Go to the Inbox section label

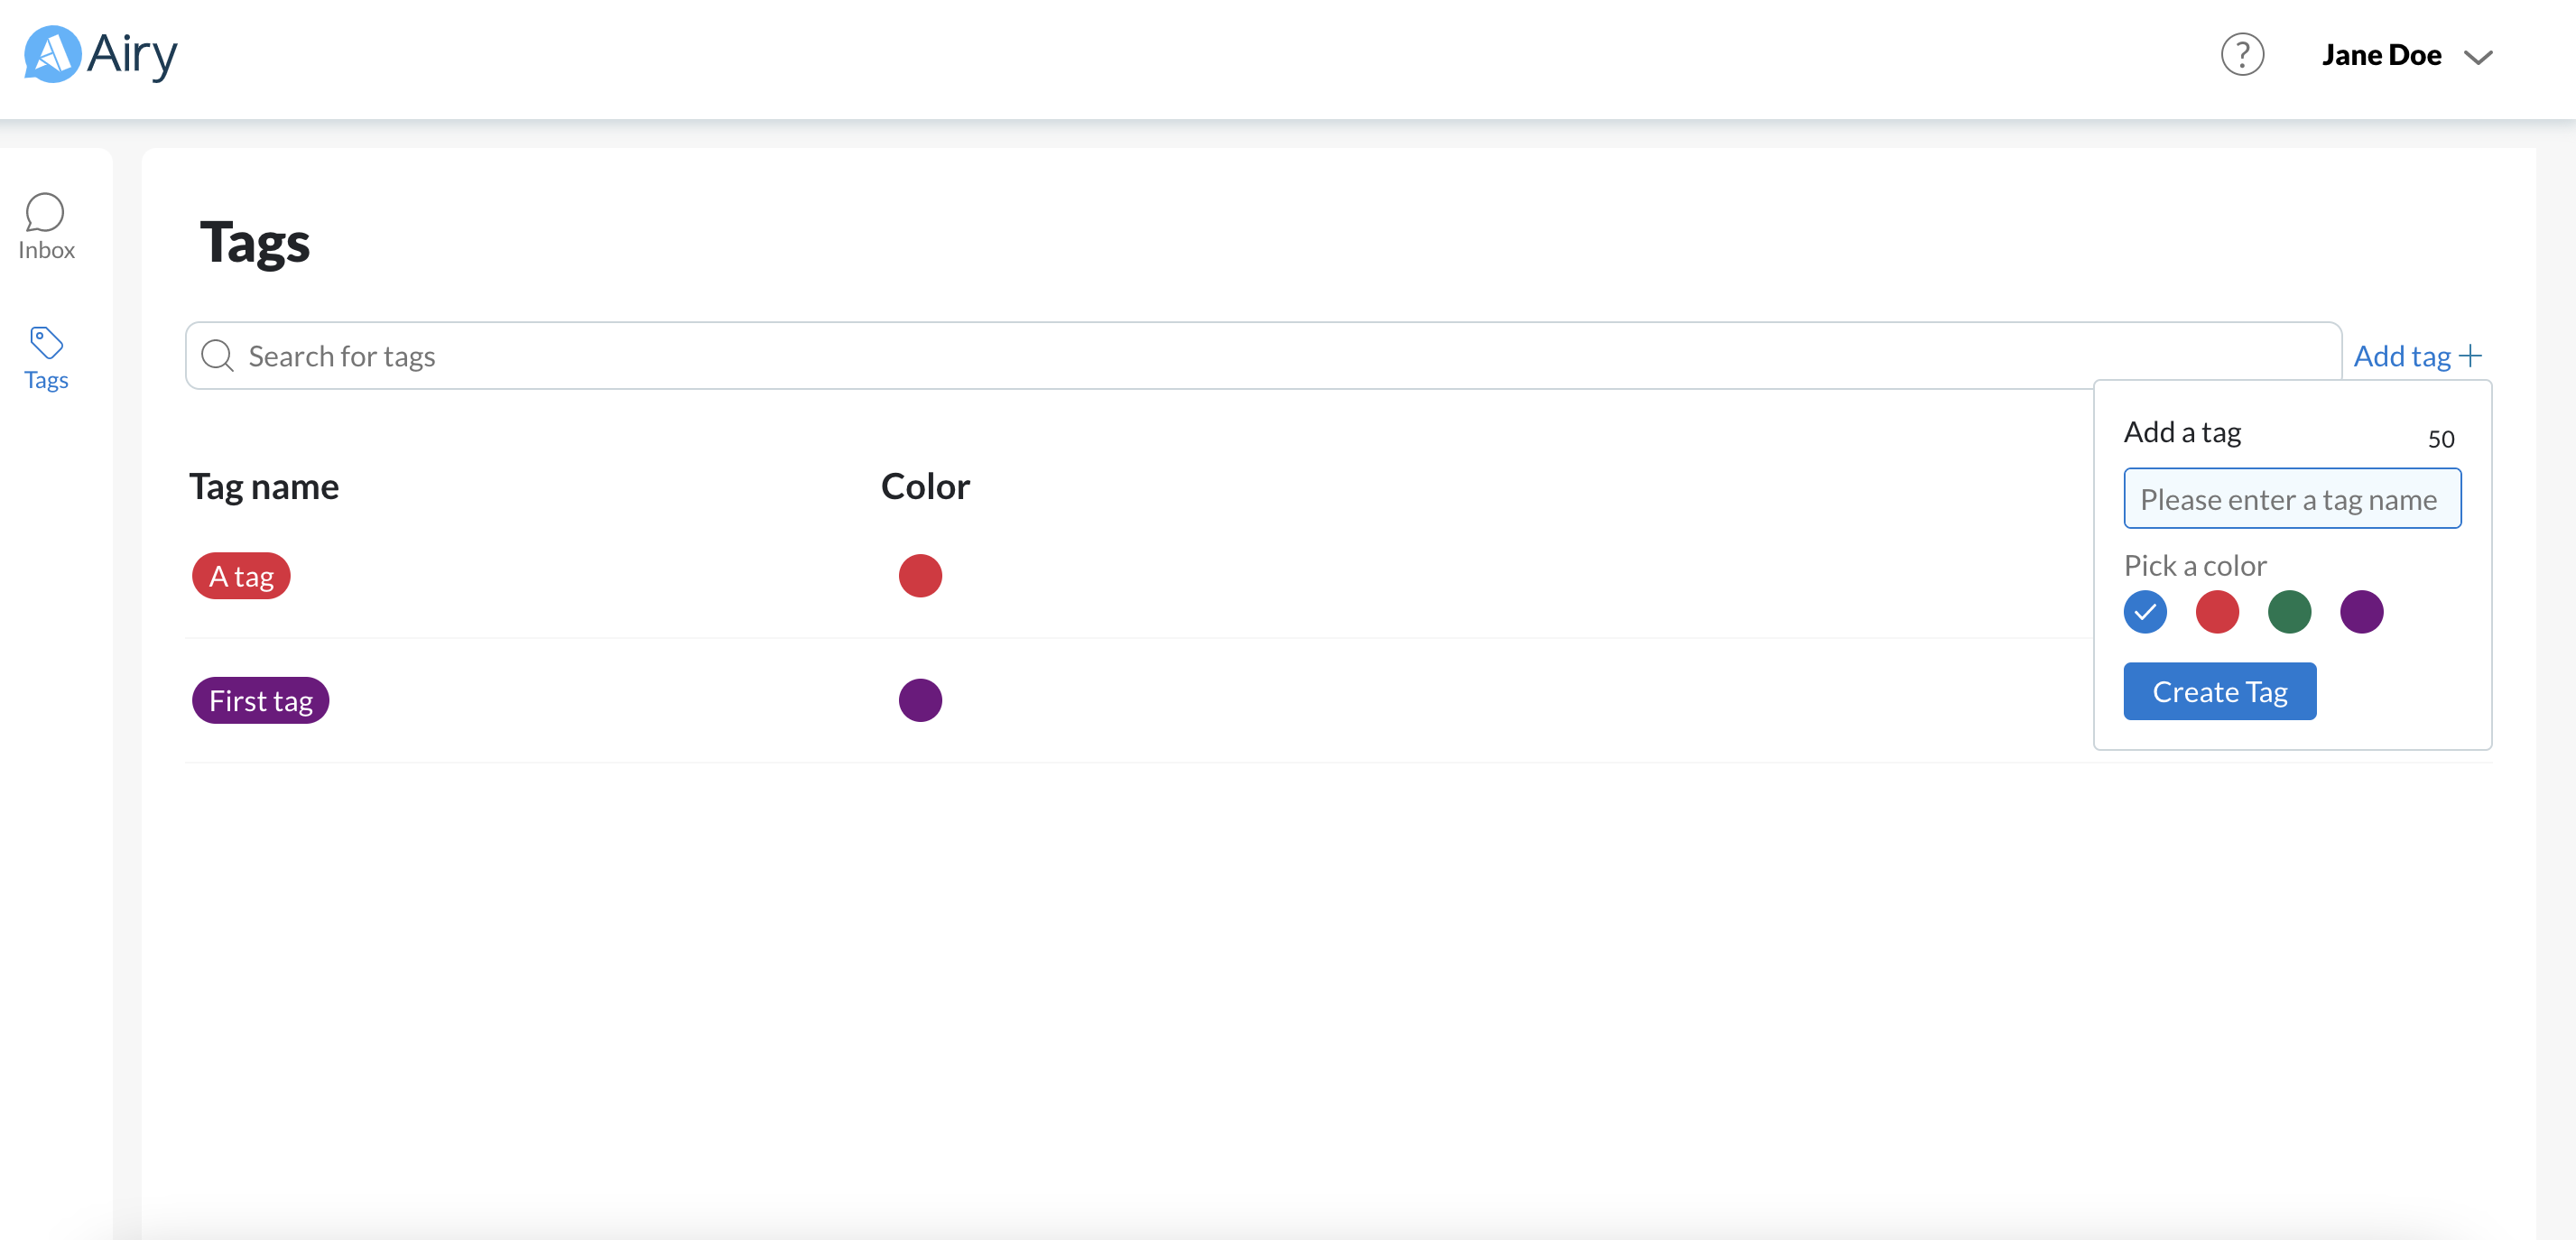(46, 250)
